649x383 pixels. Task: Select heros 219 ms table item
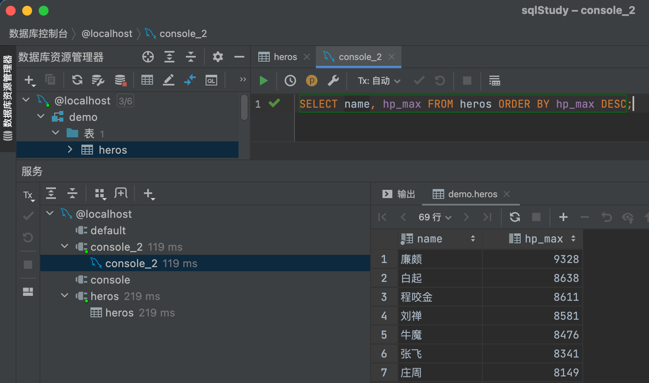132,313
